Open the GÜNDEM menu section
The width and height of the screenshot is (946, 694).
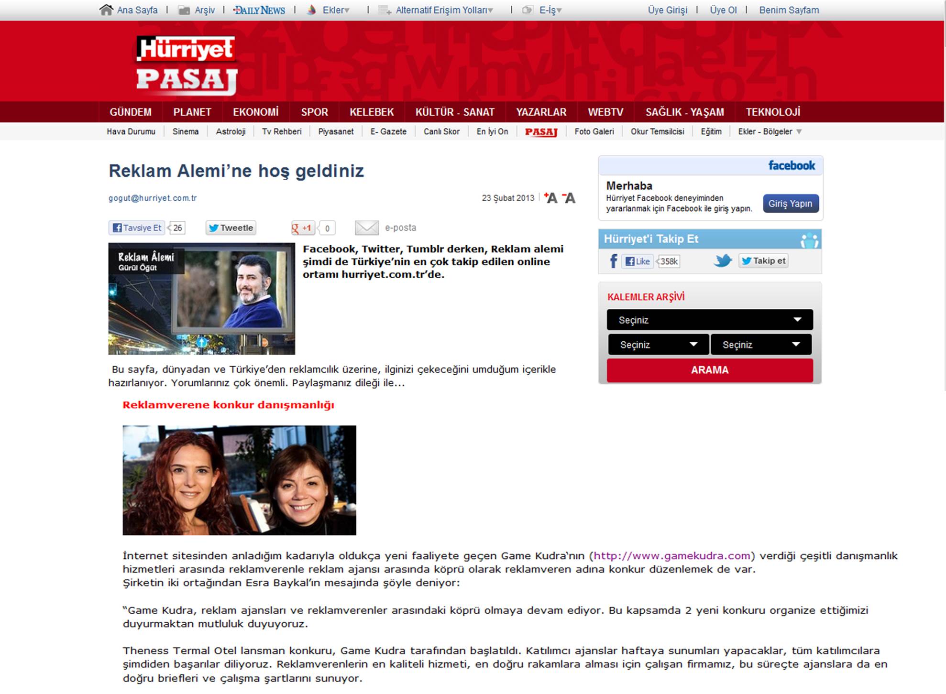[131, 112]
